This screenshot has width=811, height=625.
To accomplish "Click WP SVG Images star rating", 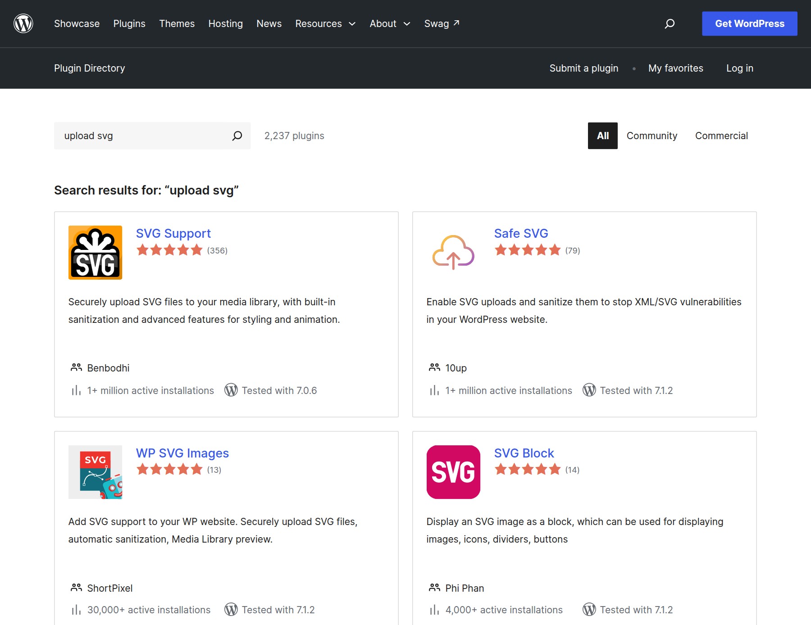I will [169, 470].
